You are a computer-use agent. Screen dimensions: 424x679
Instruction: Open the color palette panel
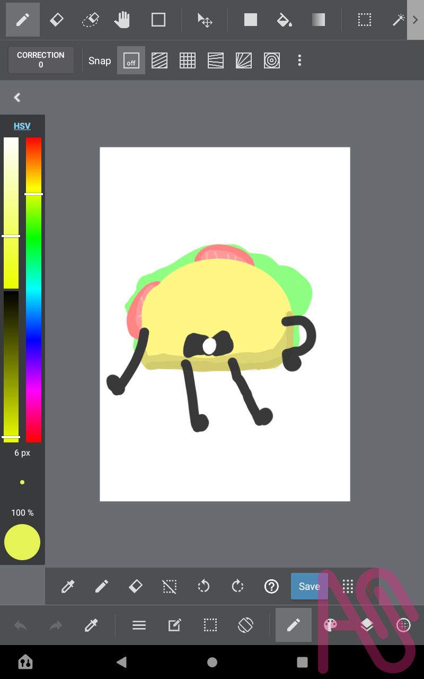(x=330, y=625)
